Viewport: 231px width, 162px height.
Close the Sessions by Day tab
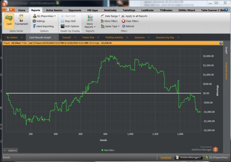coord(179,37)
